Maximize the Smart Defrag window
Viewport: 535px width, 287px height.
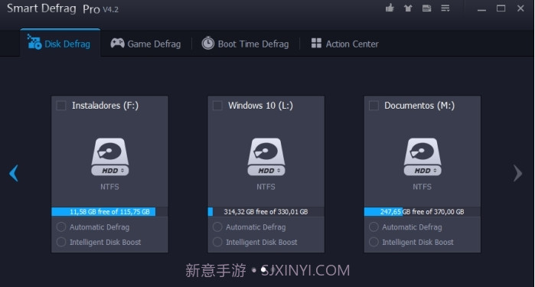[x=501, y=8]
